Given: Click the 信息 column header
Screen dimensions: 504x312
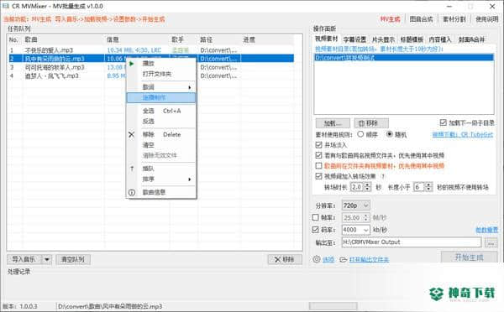Looking at the screenshot, I should [137, 39].
